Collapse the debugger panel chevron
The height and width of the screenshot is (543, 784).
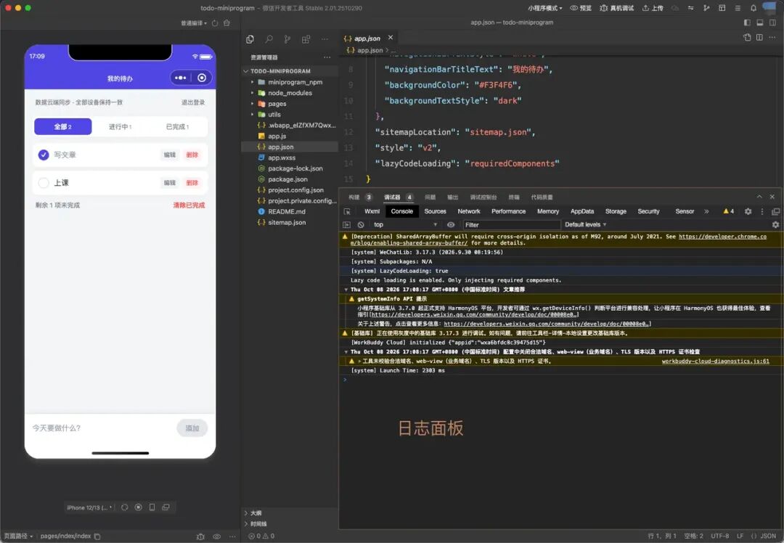click(759, 197)
